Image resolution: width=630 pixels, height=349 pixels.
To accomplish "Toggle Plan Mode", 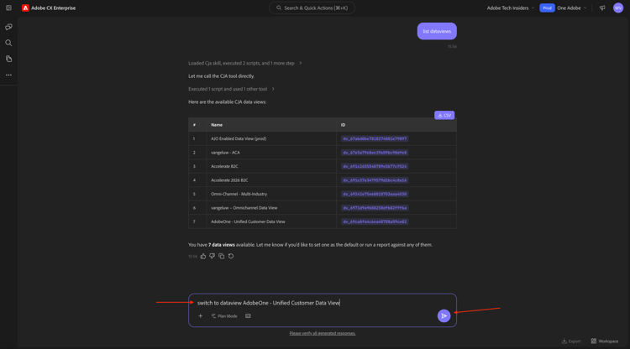I will point(224,316).
